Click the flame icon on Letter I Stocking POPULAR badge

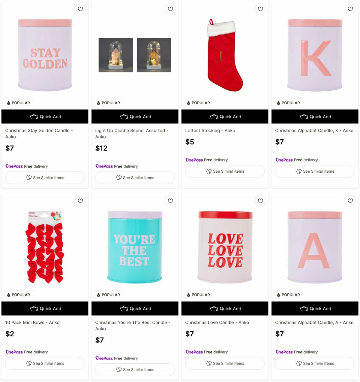click(x=189, y=103)
